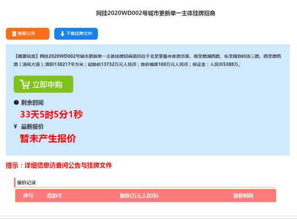Click the 暂未产生报价 text
The image size is (297, 219).
click(x=48, y=139)
